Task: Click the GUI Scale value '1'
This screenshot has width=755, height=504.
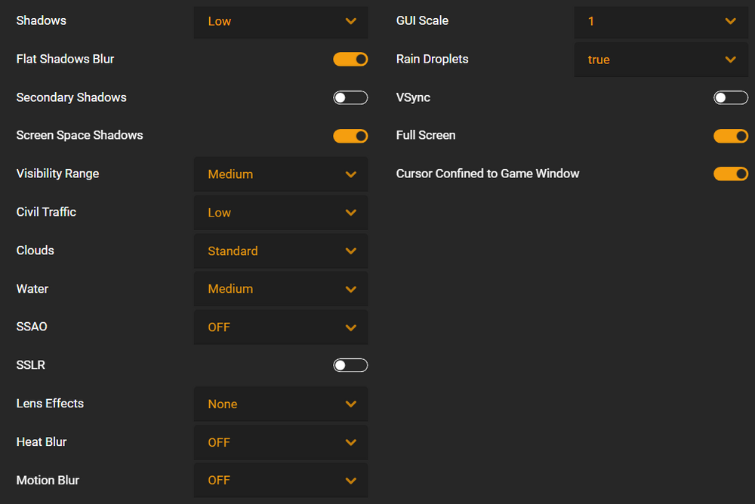Action: (591, 22)
